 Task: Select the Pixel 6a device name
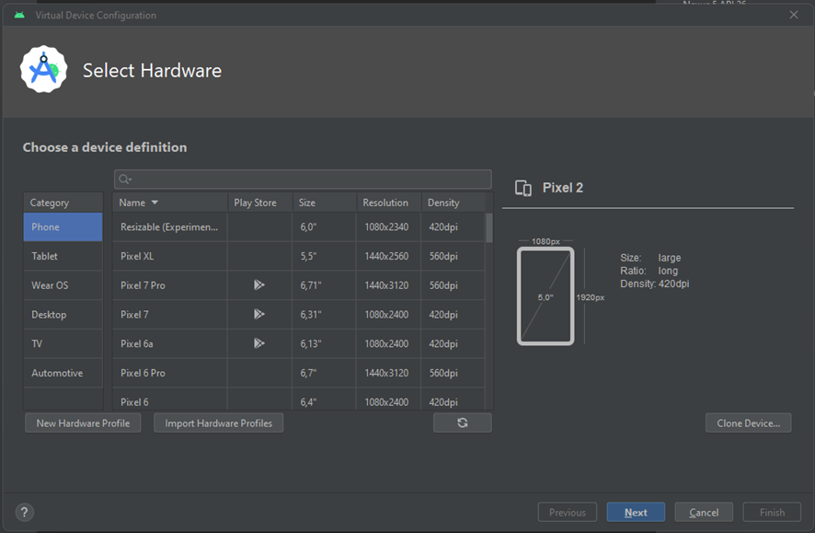pos(137,343)
